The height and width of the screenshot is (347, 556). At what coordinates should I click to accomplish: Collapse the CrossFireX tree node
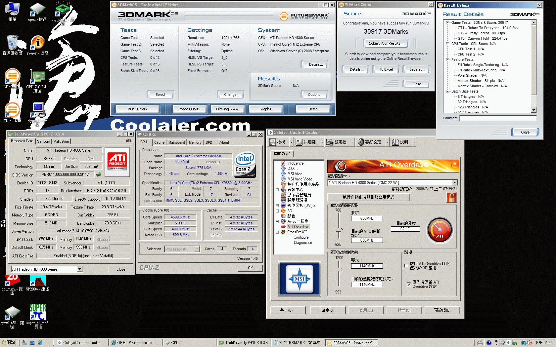277,232
